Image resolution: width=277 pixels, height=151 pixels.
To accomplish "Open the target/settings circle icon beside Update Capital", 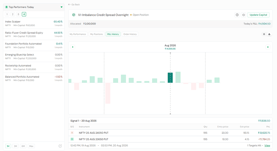I will click(237, 15).
